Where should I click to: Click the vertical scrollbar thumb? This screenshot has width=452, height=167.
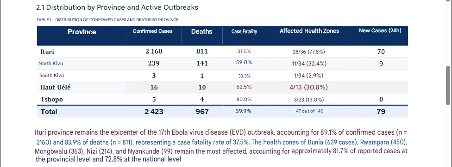(448, 85)
